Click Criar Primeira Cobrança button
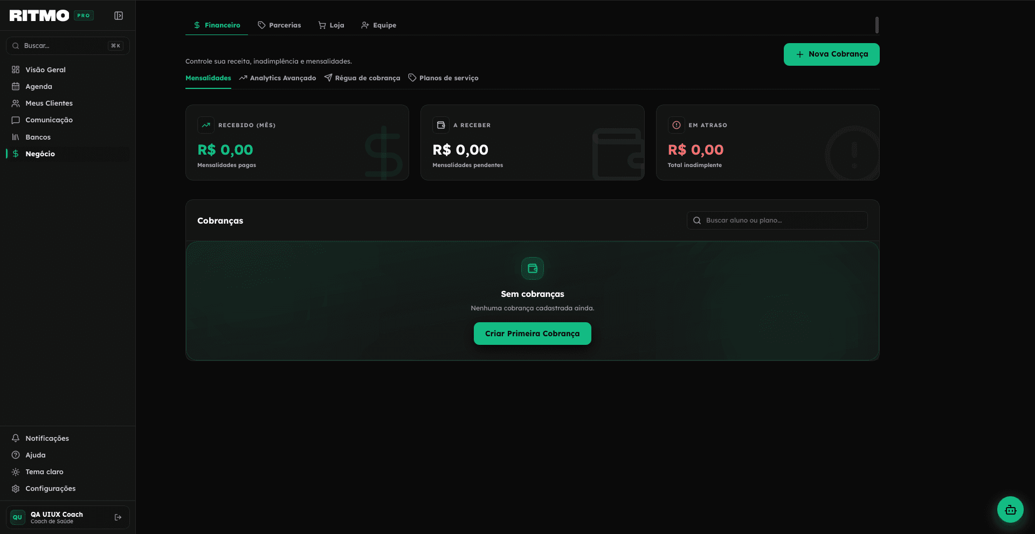 point(533,334)
